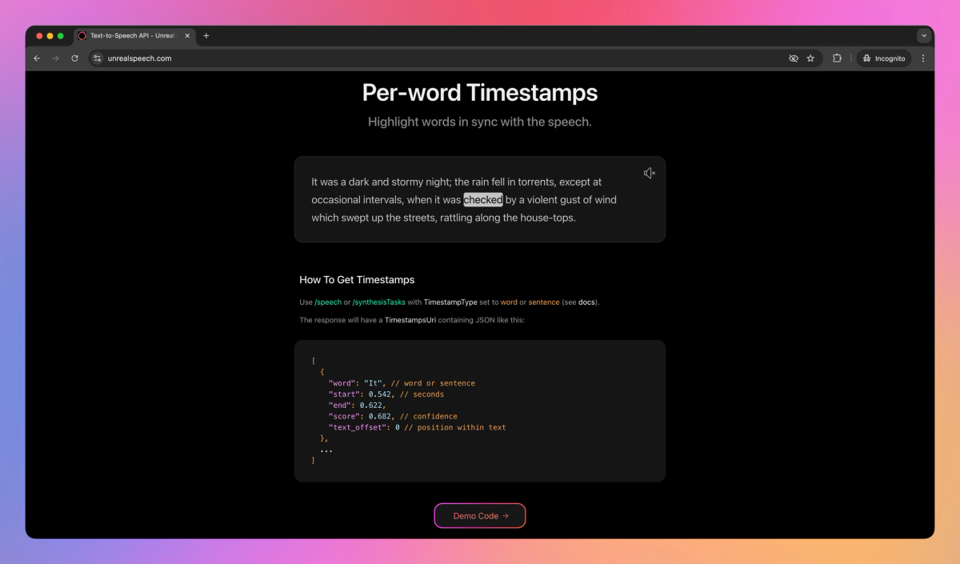Image resolution: width=960 pixels, height=564 pixels.
Task: Click the 'Per-word Timestamps' heading
Action: (x=480, y=93)
